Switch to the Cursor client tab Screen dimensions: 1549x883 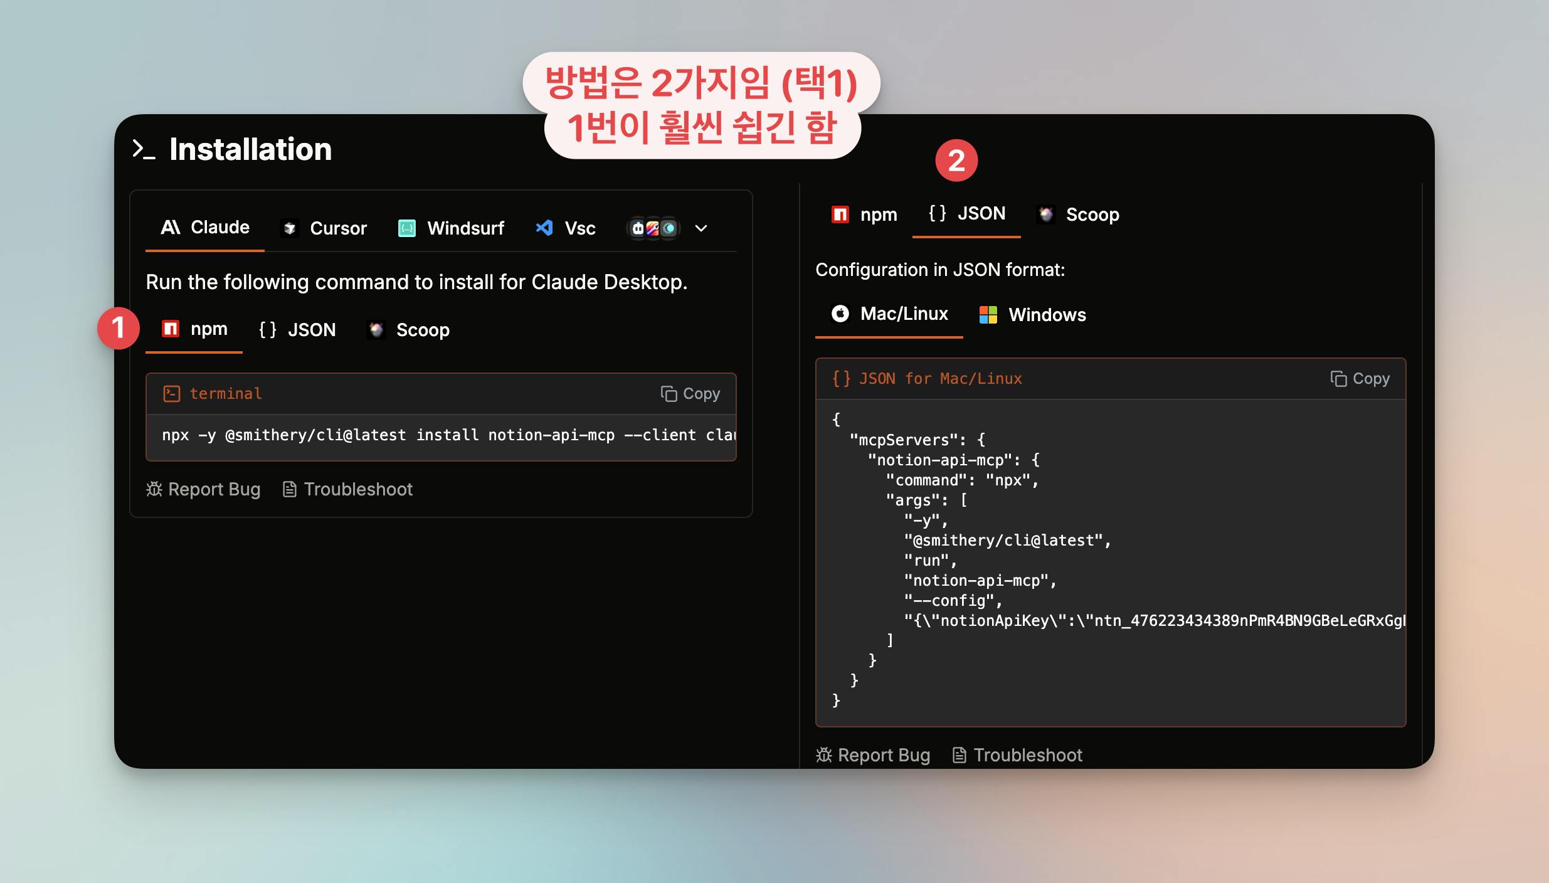[324, 228]
